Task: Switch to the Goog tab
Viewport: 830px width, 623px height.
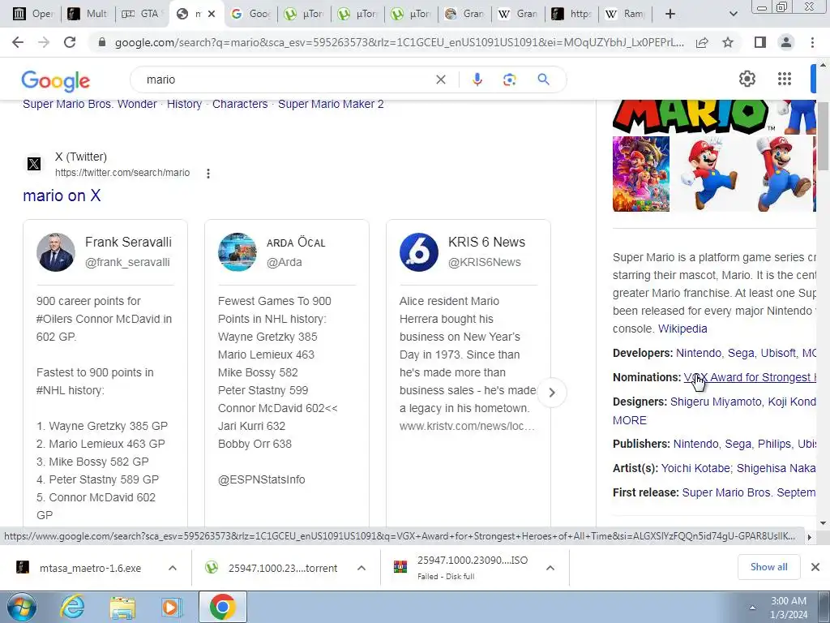Action: tap(252, 14)
